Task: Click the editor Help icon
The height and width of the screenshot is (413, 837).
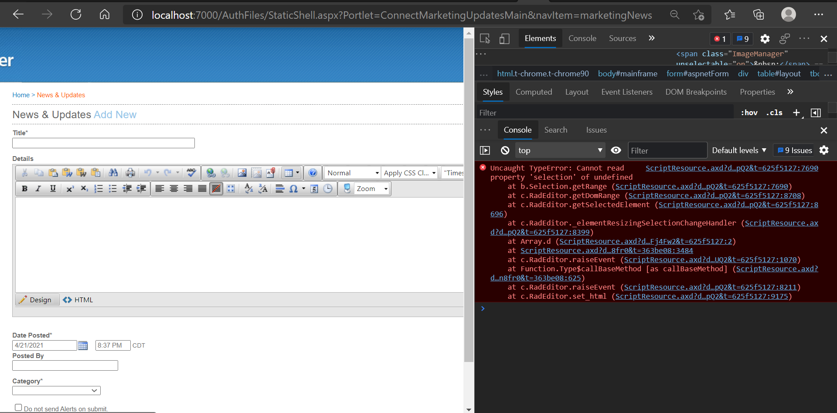Action: point(313,173)
